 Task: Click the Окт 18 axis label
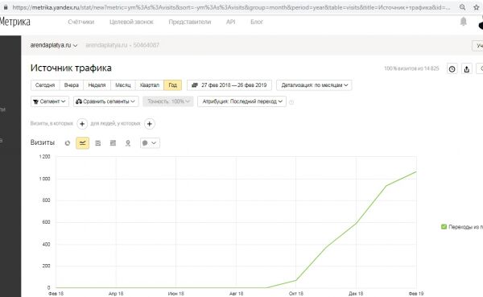coord(296,294)
